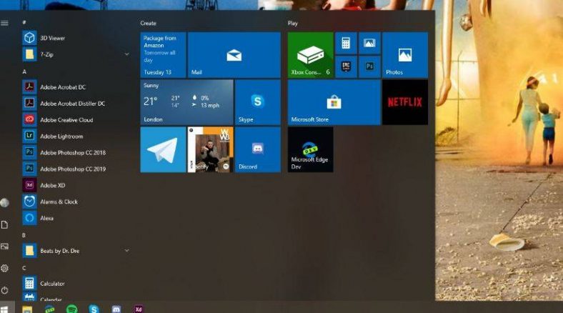The height and width of the screenshot is (313, 563).
Task: Open the 7-Zip folder icon
Action: (29, 54)
